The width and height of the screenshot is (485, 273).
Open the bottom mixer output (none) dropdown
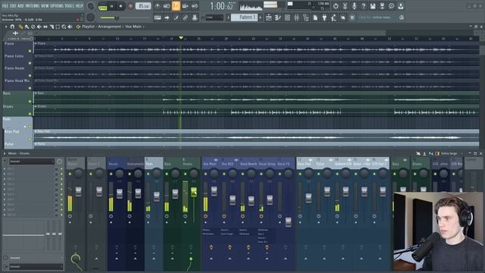(36, 266)
